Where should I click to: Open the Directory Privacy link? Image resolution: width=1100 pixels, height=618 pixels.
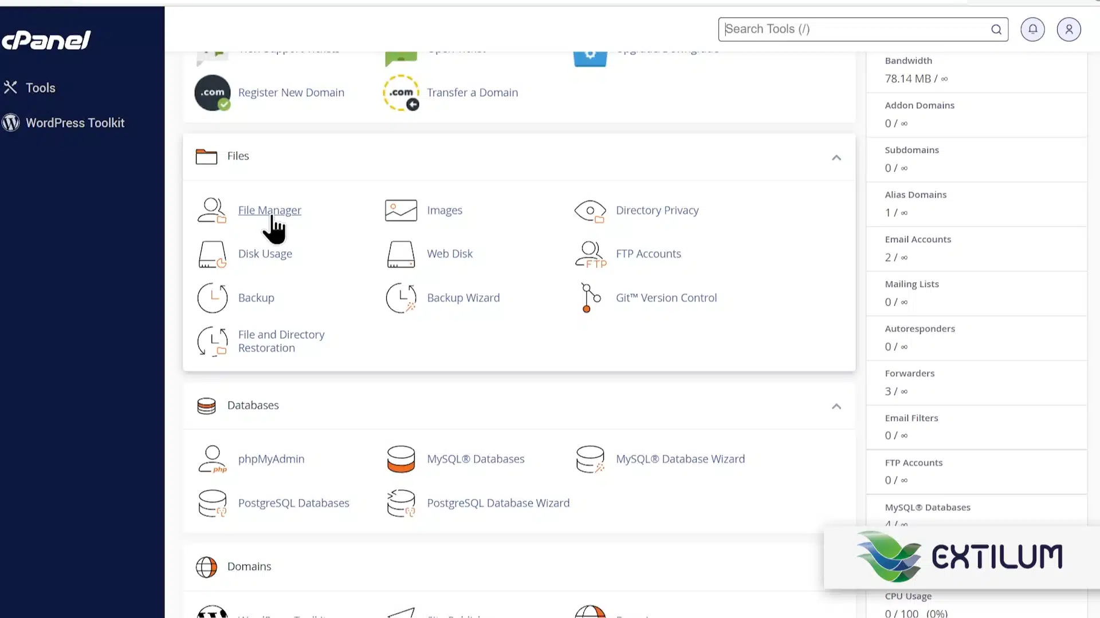click(x=657, y=211)
